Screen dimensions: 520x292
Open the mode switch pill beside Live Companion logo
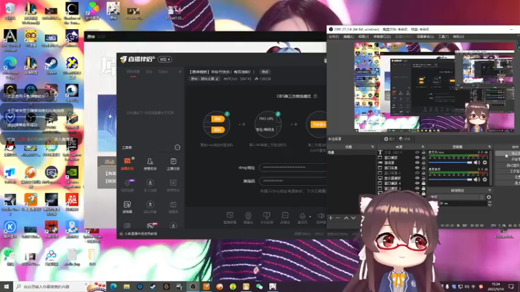coord(165,59)
